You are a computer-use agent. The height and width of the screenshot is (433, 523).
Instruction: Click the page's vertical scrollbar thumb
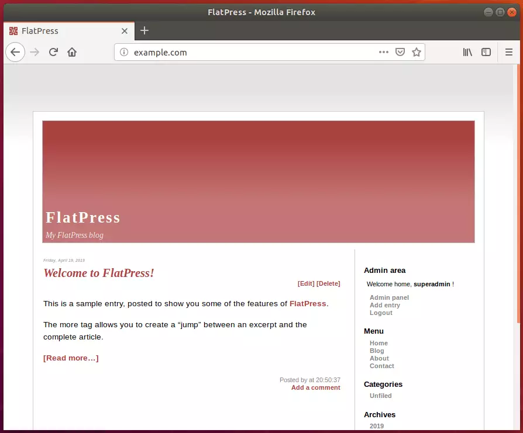tap(518, 193)
